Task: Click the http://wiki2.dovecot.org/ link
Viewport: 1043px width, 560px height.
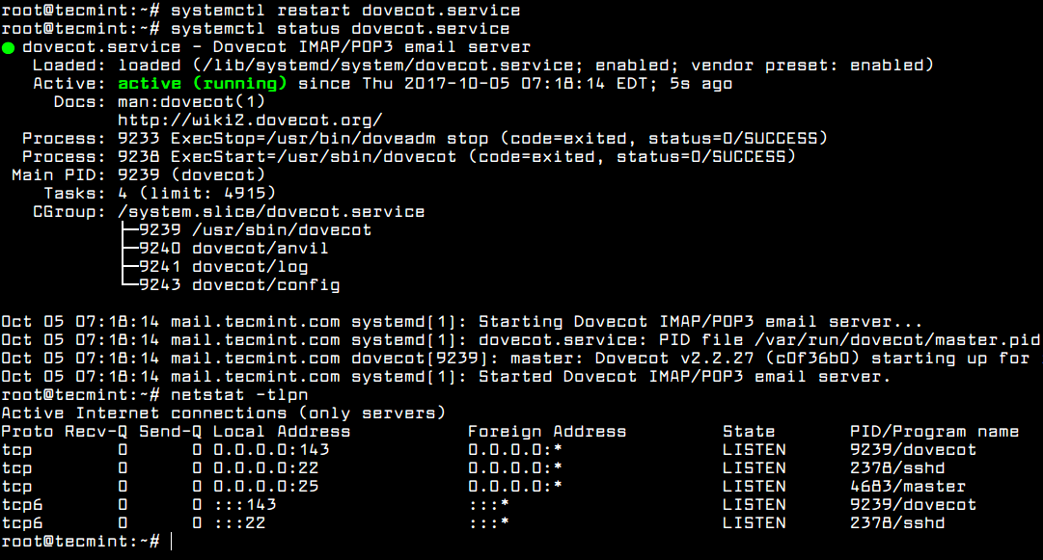Action: [250, 120]
